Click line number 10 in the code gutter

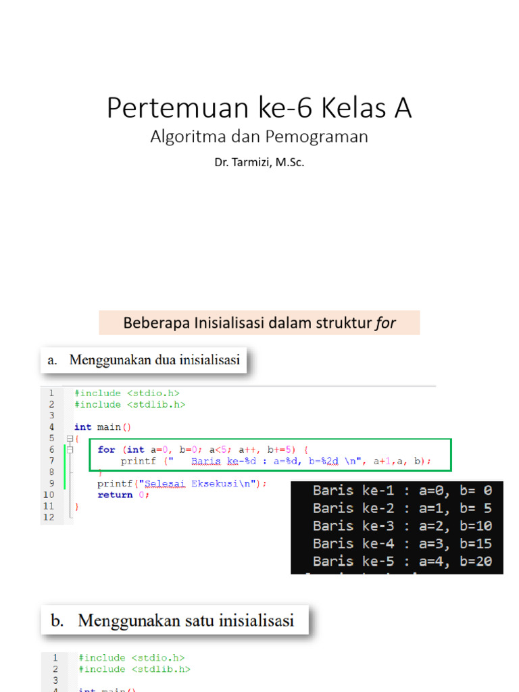[x=49, y=495]
